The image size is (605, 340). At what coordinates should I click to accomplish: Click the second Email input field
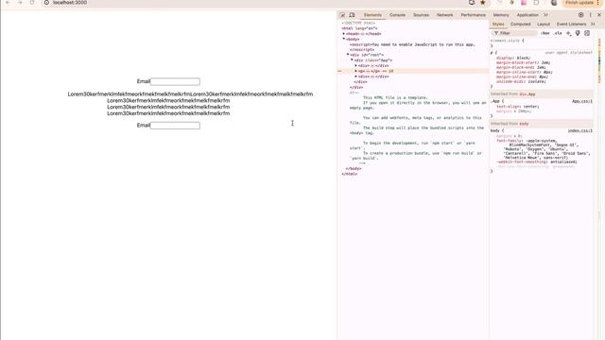tap(175, 126)
